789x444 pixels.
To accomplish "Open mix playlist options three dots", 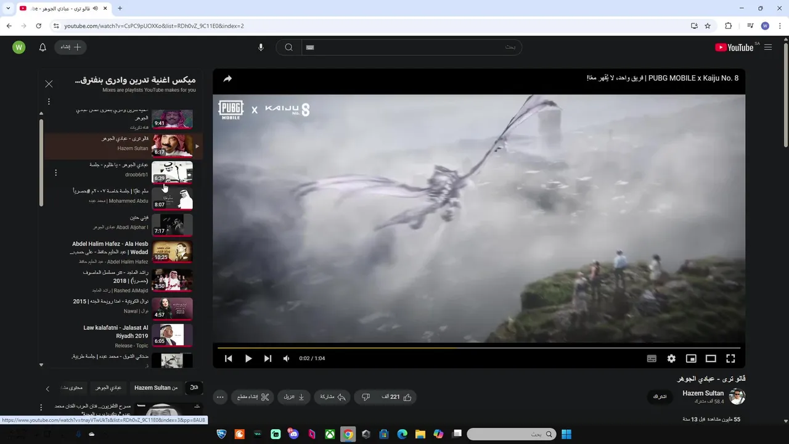I will coord(49,102).
